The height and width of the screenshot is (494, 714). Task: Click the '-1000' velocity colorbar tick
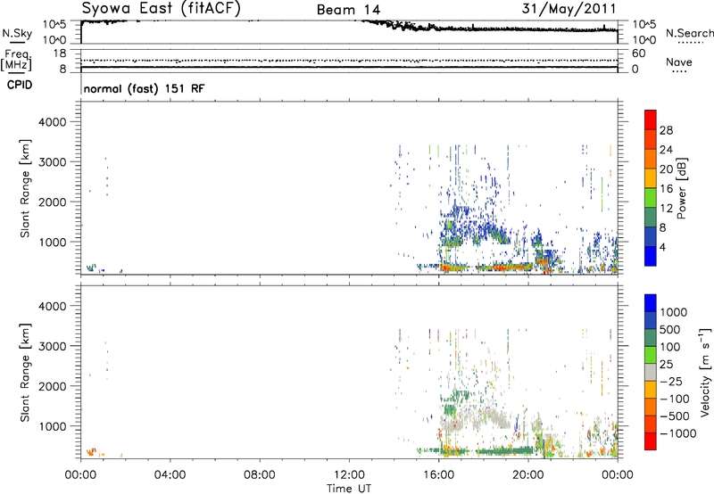pyautogui.click(x=678, y=433)
